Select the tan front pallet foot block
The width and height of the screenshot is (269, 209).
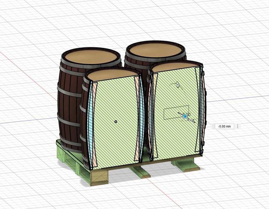pos(100,177)
